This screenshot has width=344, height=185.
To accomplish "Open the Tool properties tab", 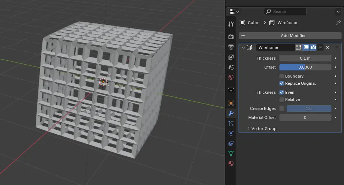I will [x=231, y=24].
